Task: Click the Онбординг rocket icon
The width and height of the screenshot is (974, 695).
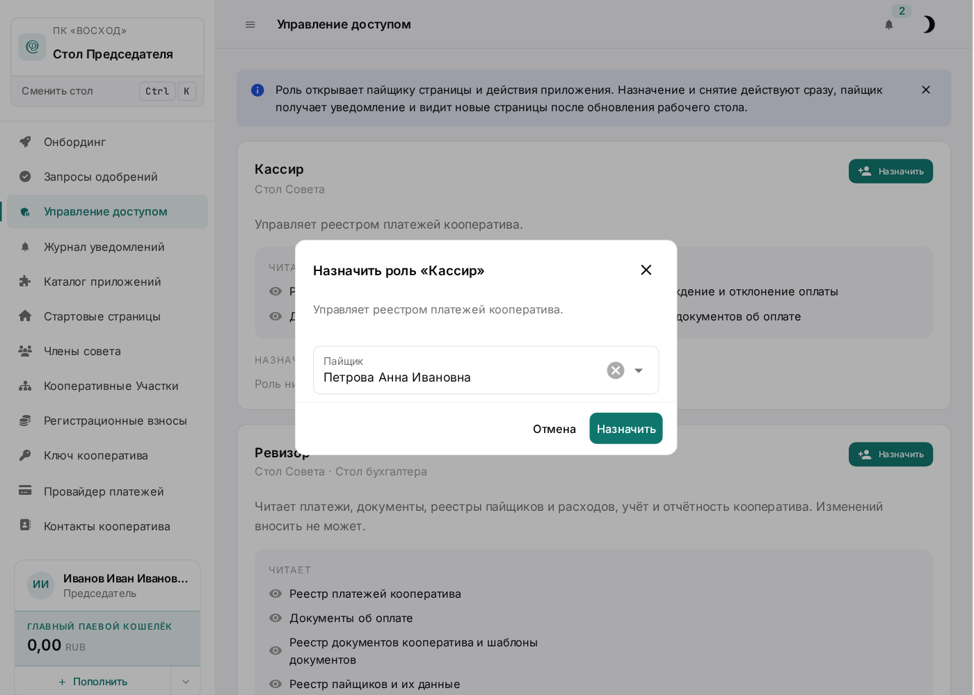Action: coord(25,142)
